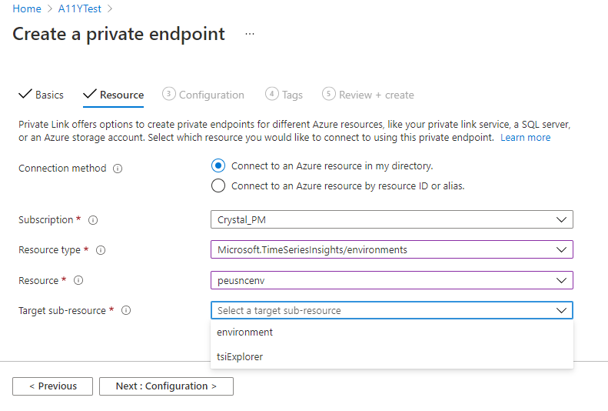Choose the tsiExplorer sub-resource option

click(240, 356)
